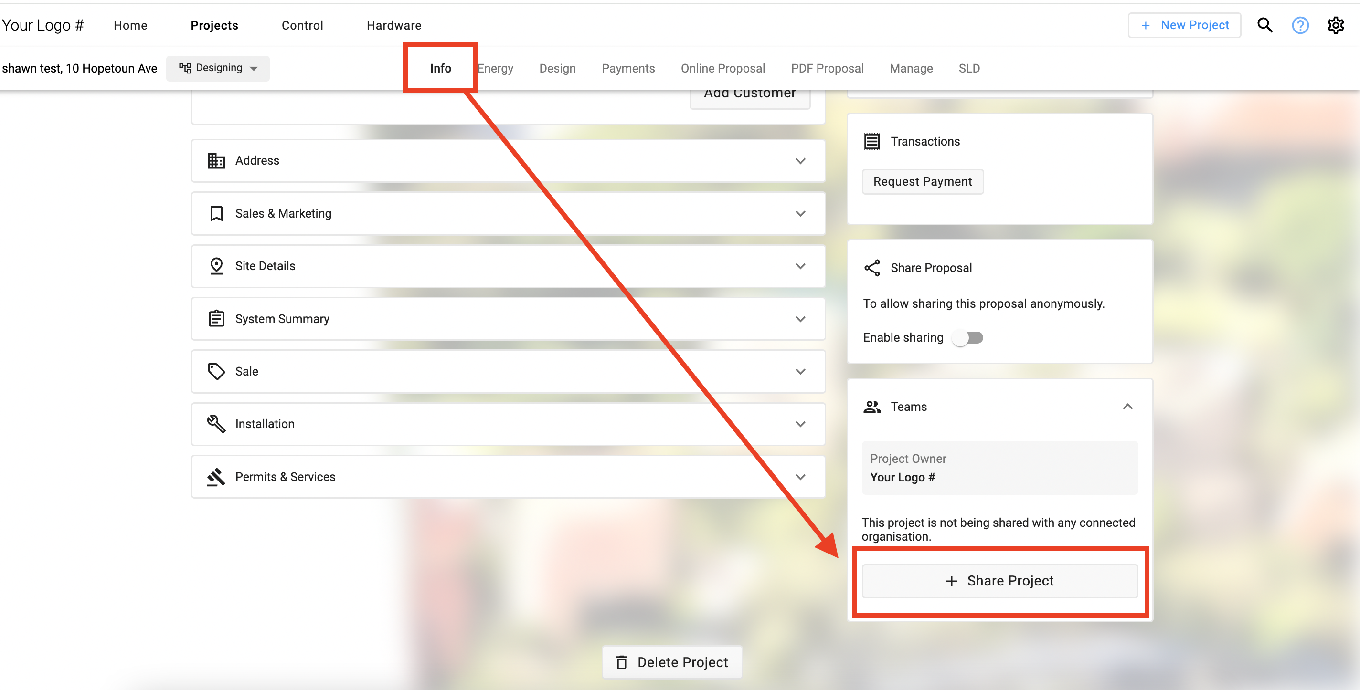Click the plus icon on New Project
Viewport: 1360px width, 690px height.
click(x=1145, y=25)
